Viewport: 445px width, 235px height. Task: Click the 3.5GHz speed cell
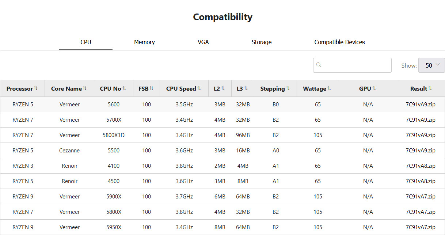click(184, 105)
